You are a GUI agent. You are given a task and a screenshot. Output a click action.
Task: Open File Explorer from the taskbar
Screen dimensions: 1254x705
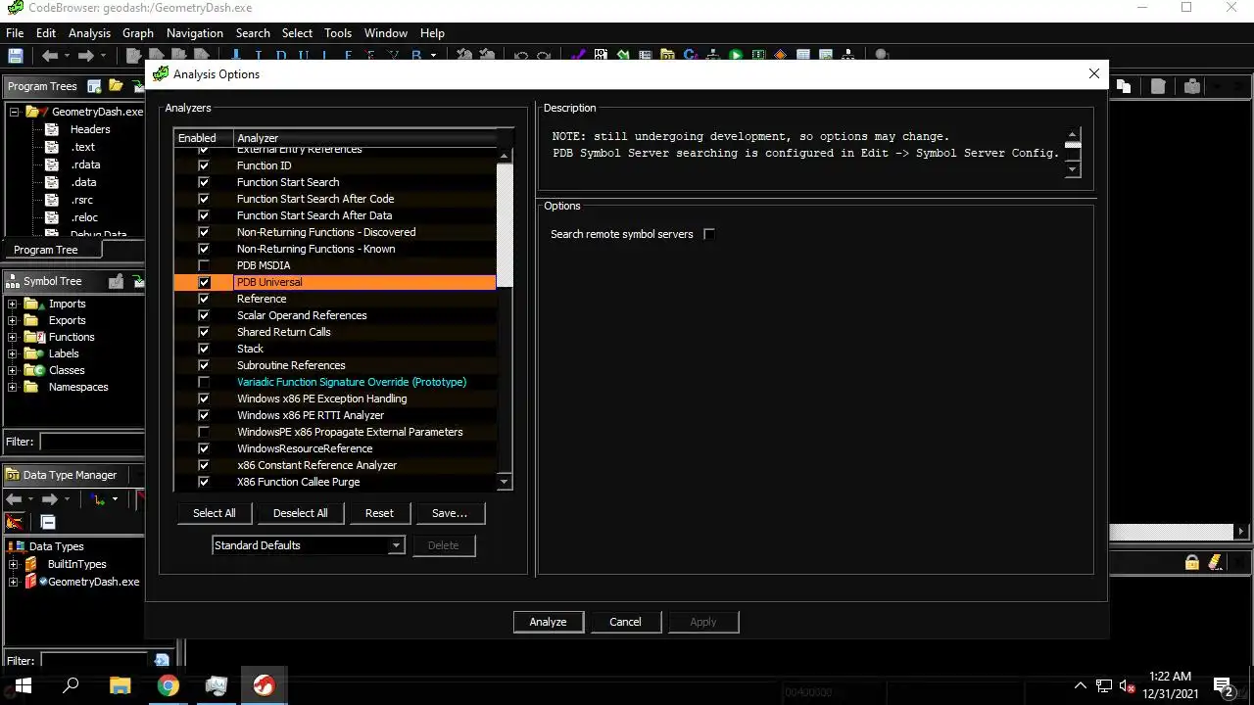120,685
